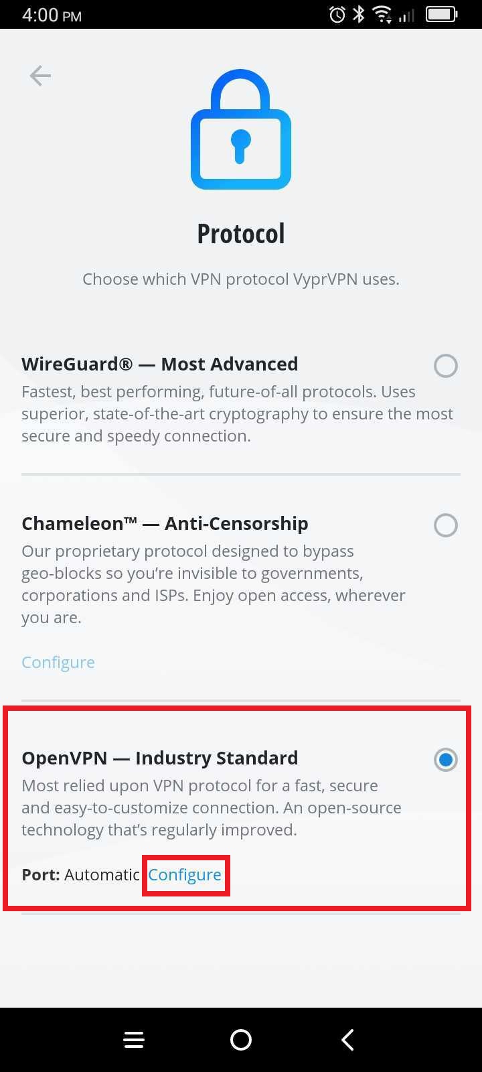Tap the OpenVPN — Industry Standard heading
This screenshot has width=482, height=1072.
pyautogui.click(x=160, y=758)
